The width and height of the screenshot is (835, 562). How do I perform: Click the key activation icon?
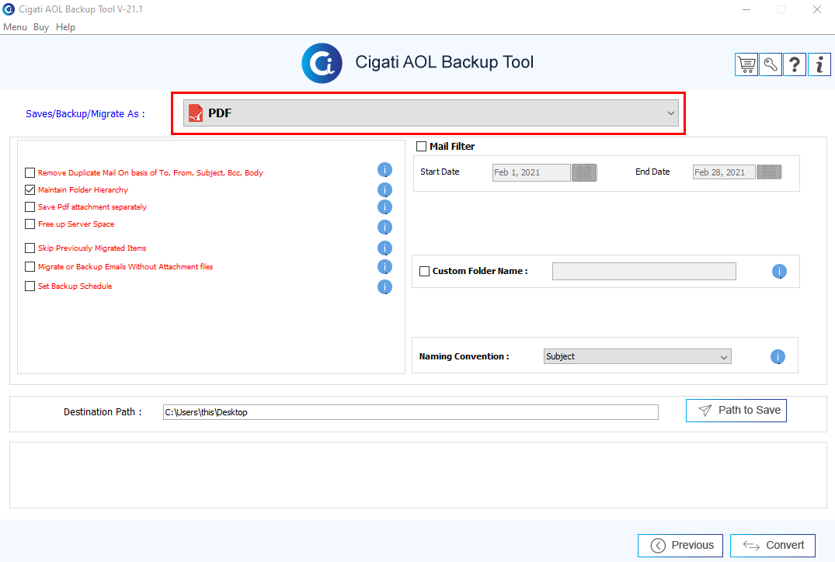tap(771, 65)
